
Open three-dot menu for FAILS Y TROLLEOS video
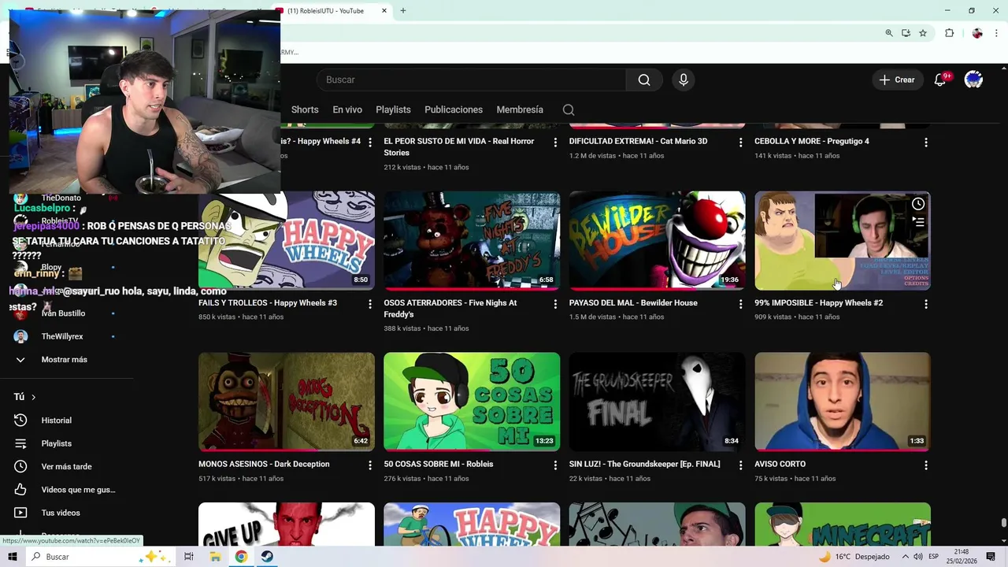pyautogui.click(x=370, y=304)
